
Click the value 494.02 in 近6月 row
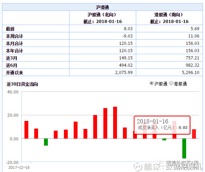pyautogui.click(x=126, y=65)
